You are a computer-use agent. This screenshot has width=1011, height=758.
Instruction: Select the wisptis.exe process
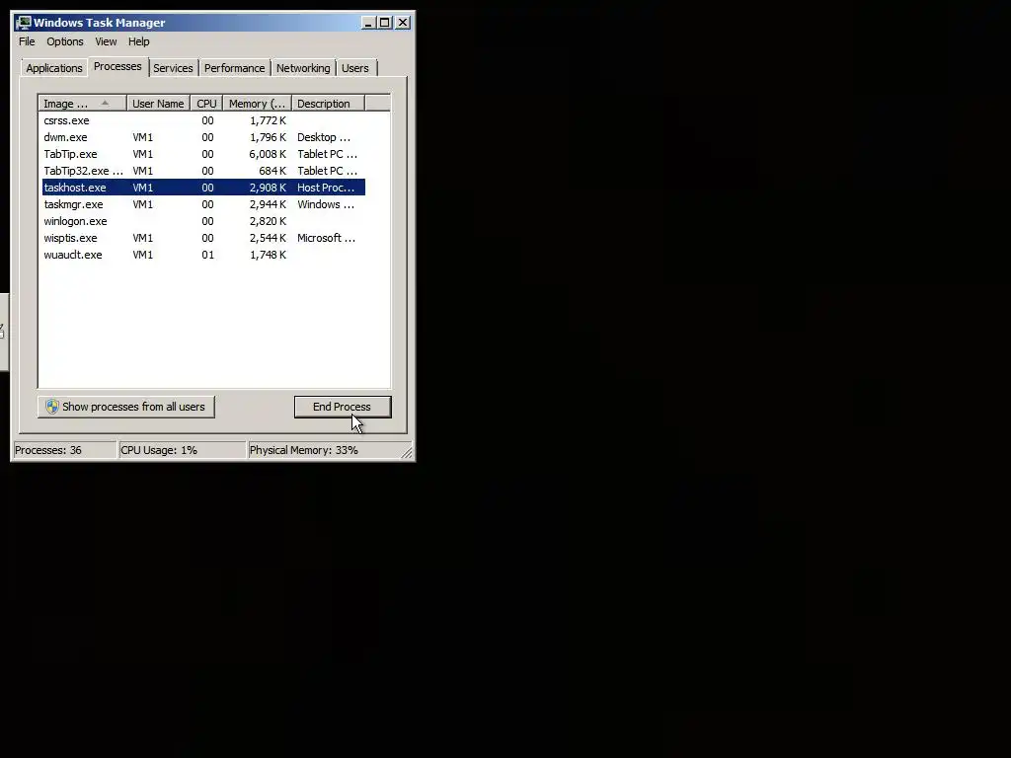point(203,238)
